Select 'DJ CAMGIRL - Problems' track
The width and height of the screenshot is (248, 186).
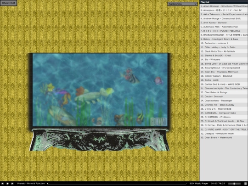coord(224,117)
